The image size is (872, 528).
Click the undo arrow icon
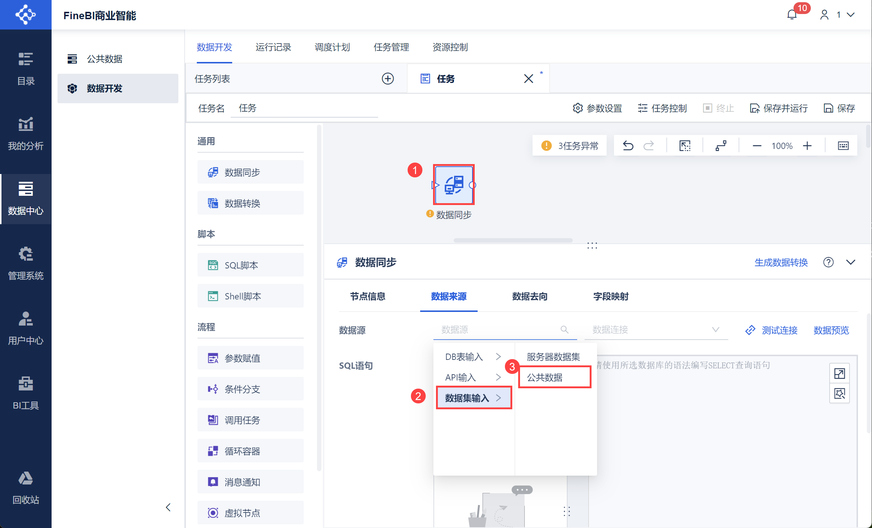click(x=628, y=146)
